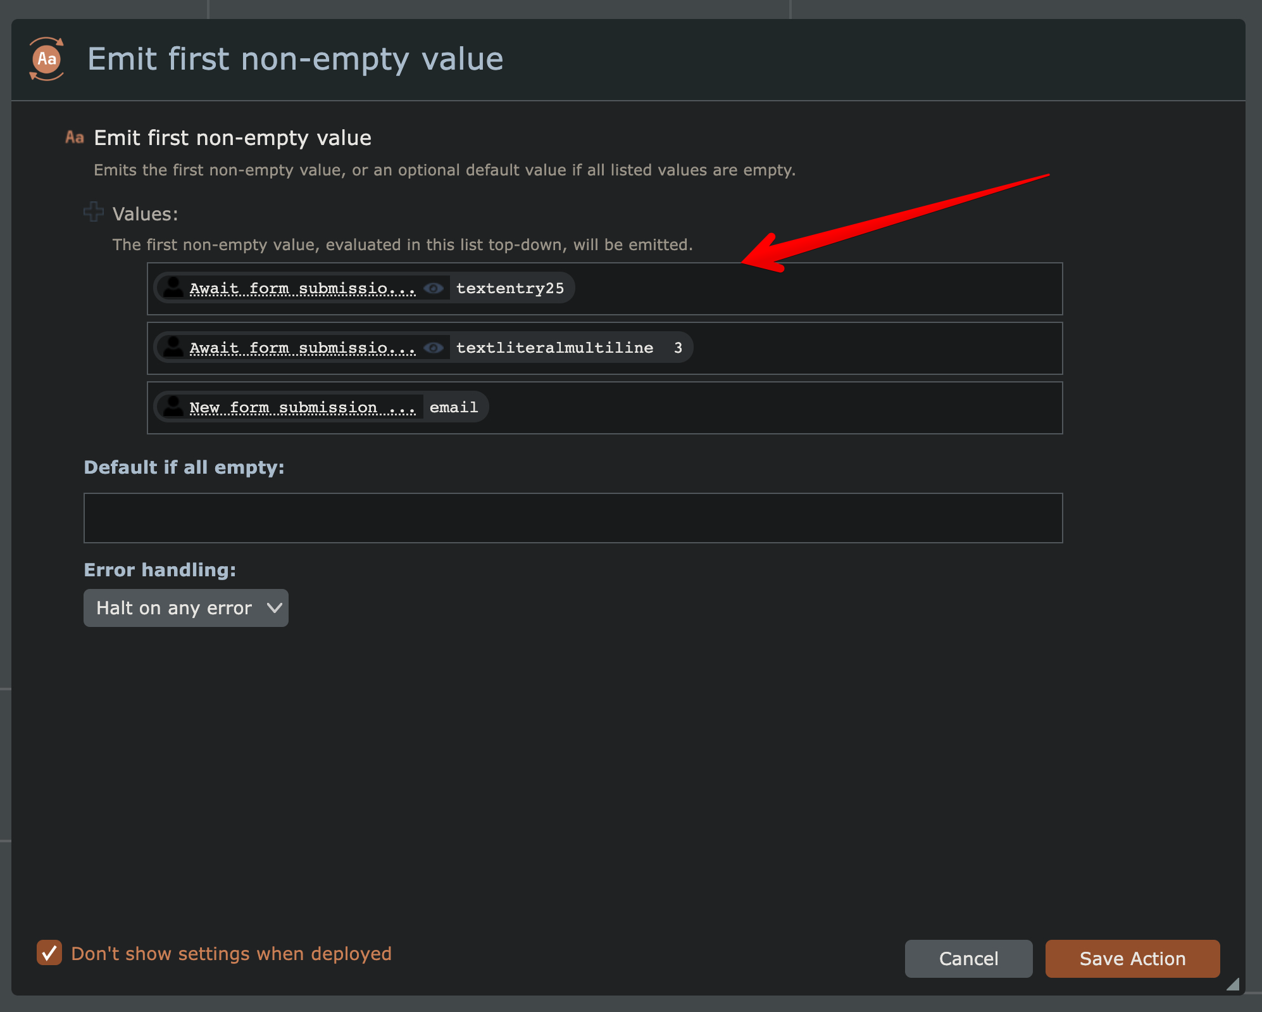Click into the "Default if all empty" field
Viewport: 1262px width, 1012px height.
point(573,518)
